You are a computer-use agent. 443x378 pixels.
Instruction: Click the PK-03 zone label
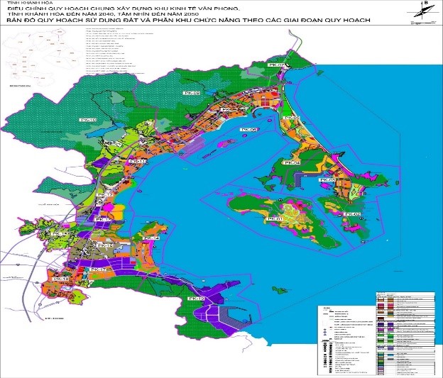pos(326,180)
